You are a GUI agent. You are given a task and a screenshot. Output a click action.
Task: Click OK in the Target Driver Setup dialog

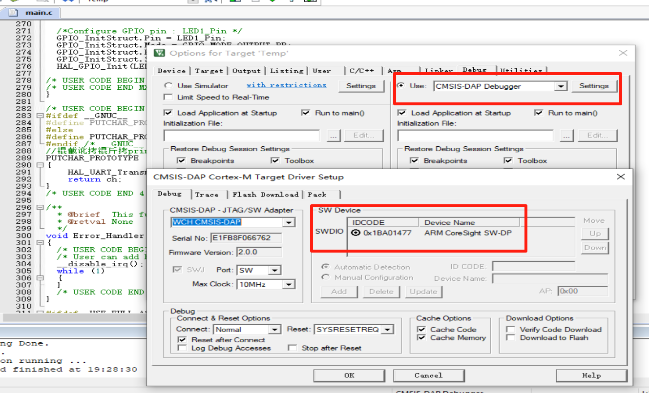pyautogui.click(x=349, y=375)
